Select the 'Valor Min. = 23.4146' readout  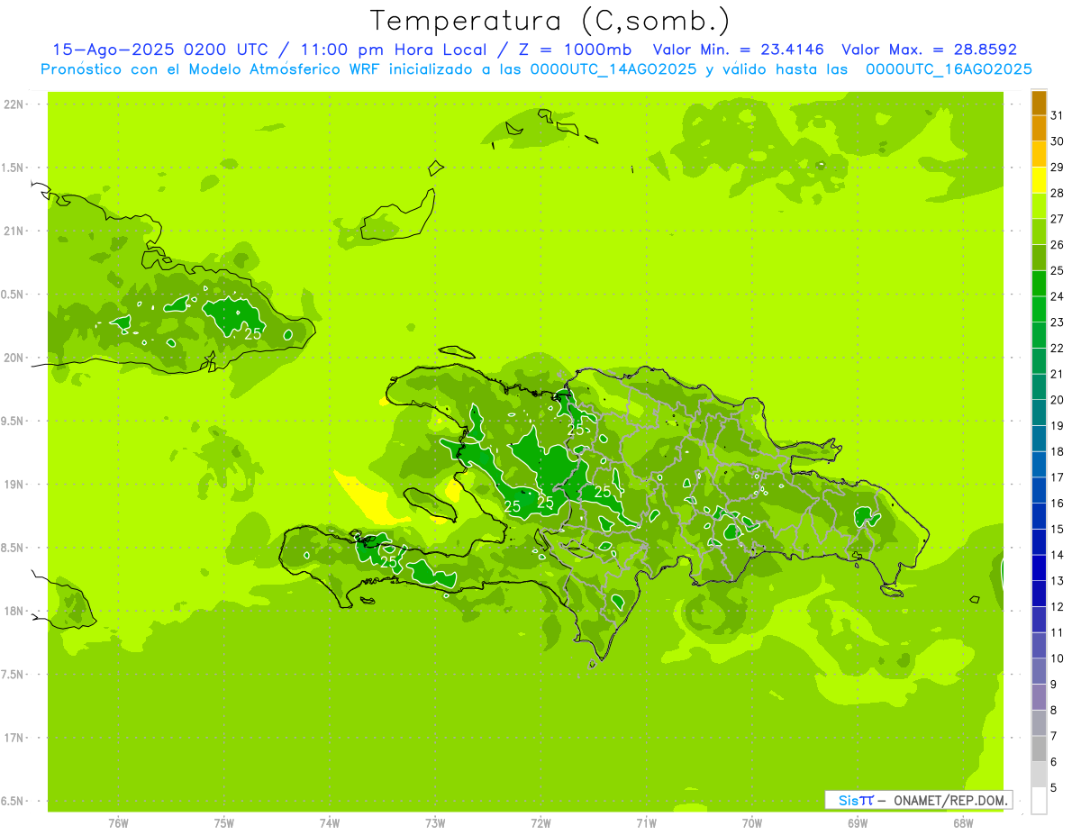738,50
